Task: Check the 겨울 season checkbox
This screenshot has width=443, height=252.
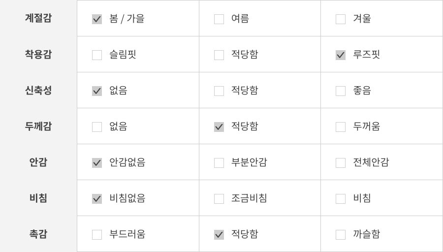Action: pos(341,19)
